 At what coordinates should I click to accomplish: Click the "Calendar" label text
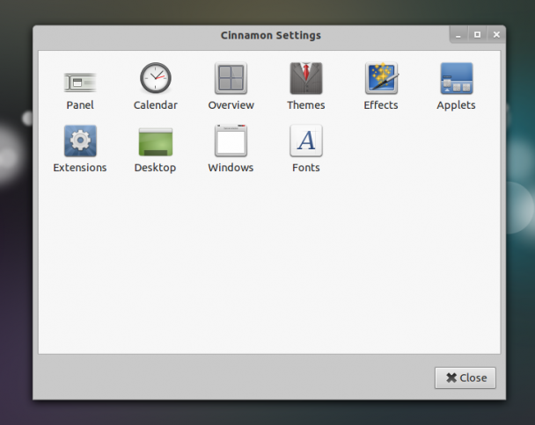click(x=156, y=104)
